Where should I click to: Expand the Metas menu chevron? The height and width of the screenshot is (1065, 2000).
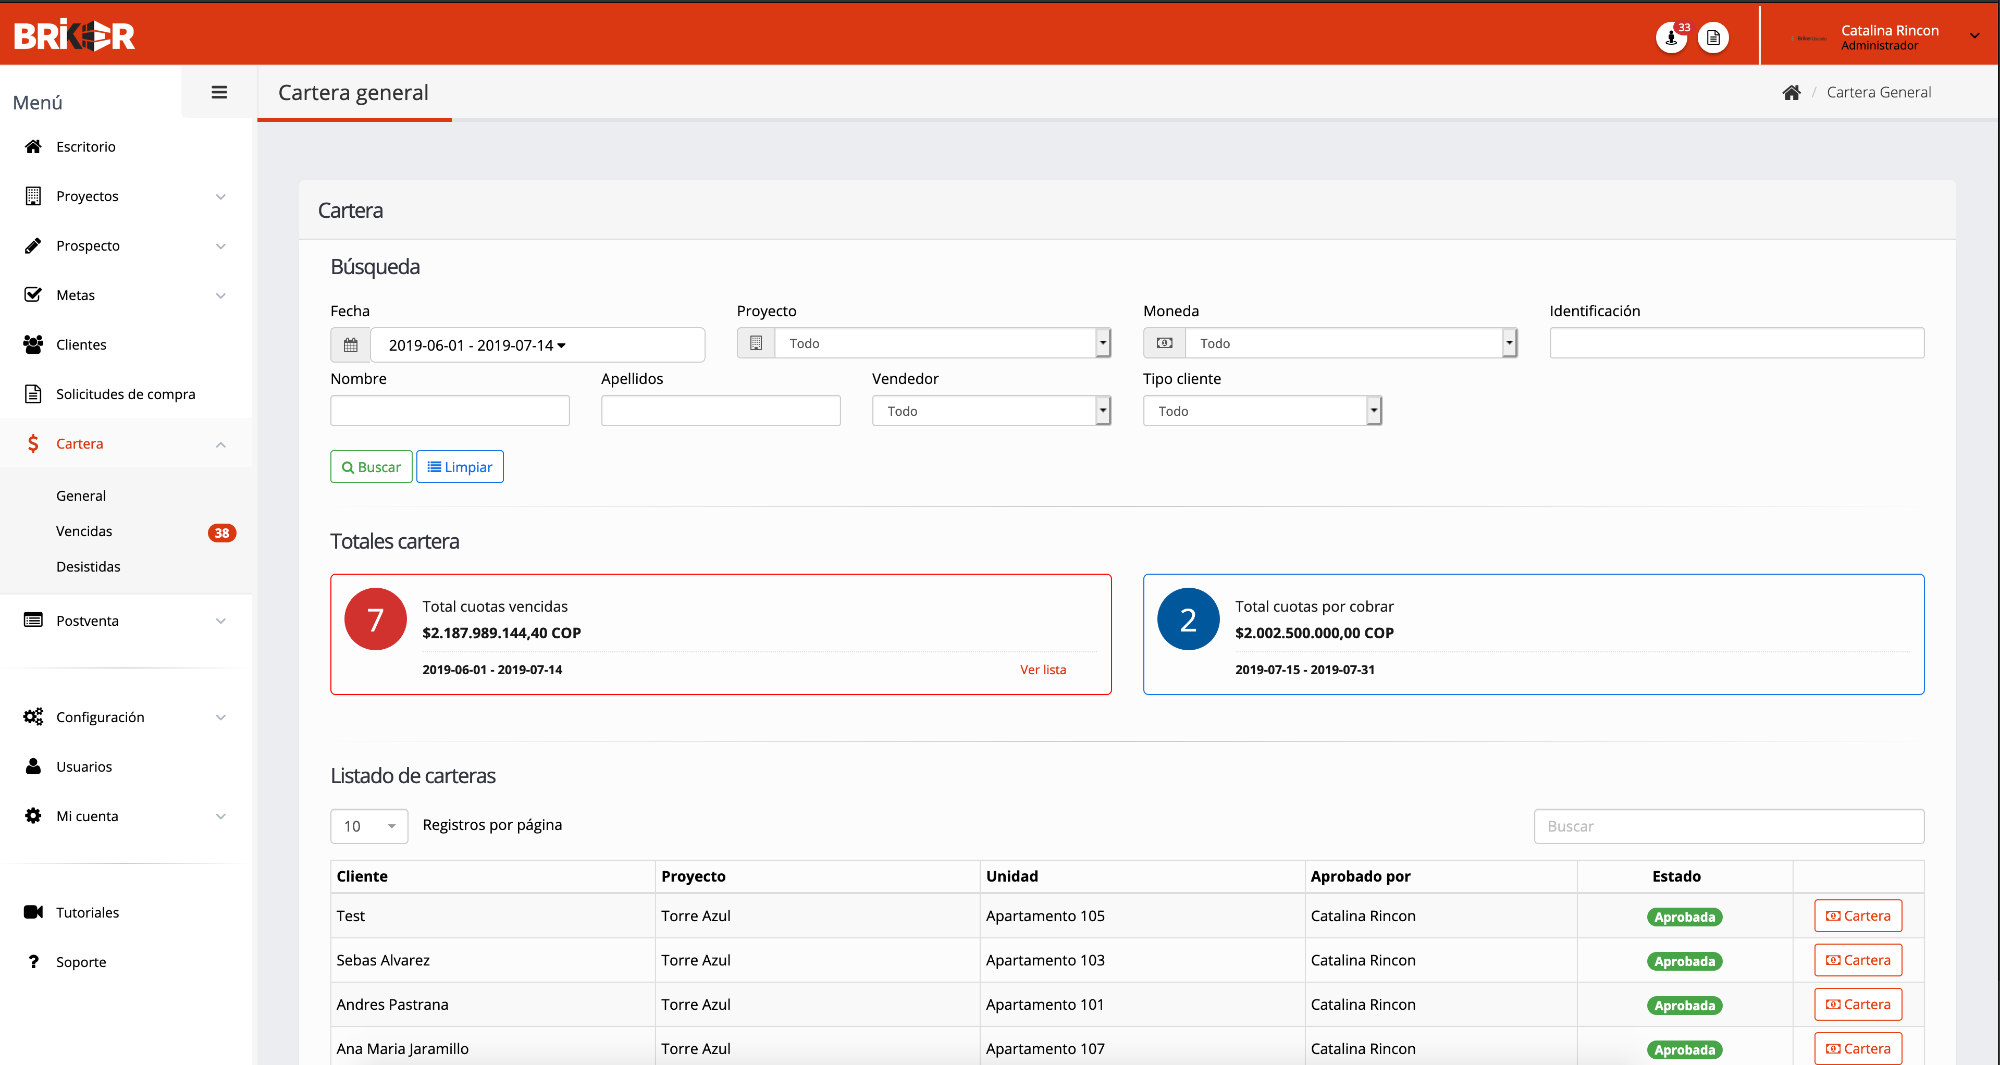point(220,296)
